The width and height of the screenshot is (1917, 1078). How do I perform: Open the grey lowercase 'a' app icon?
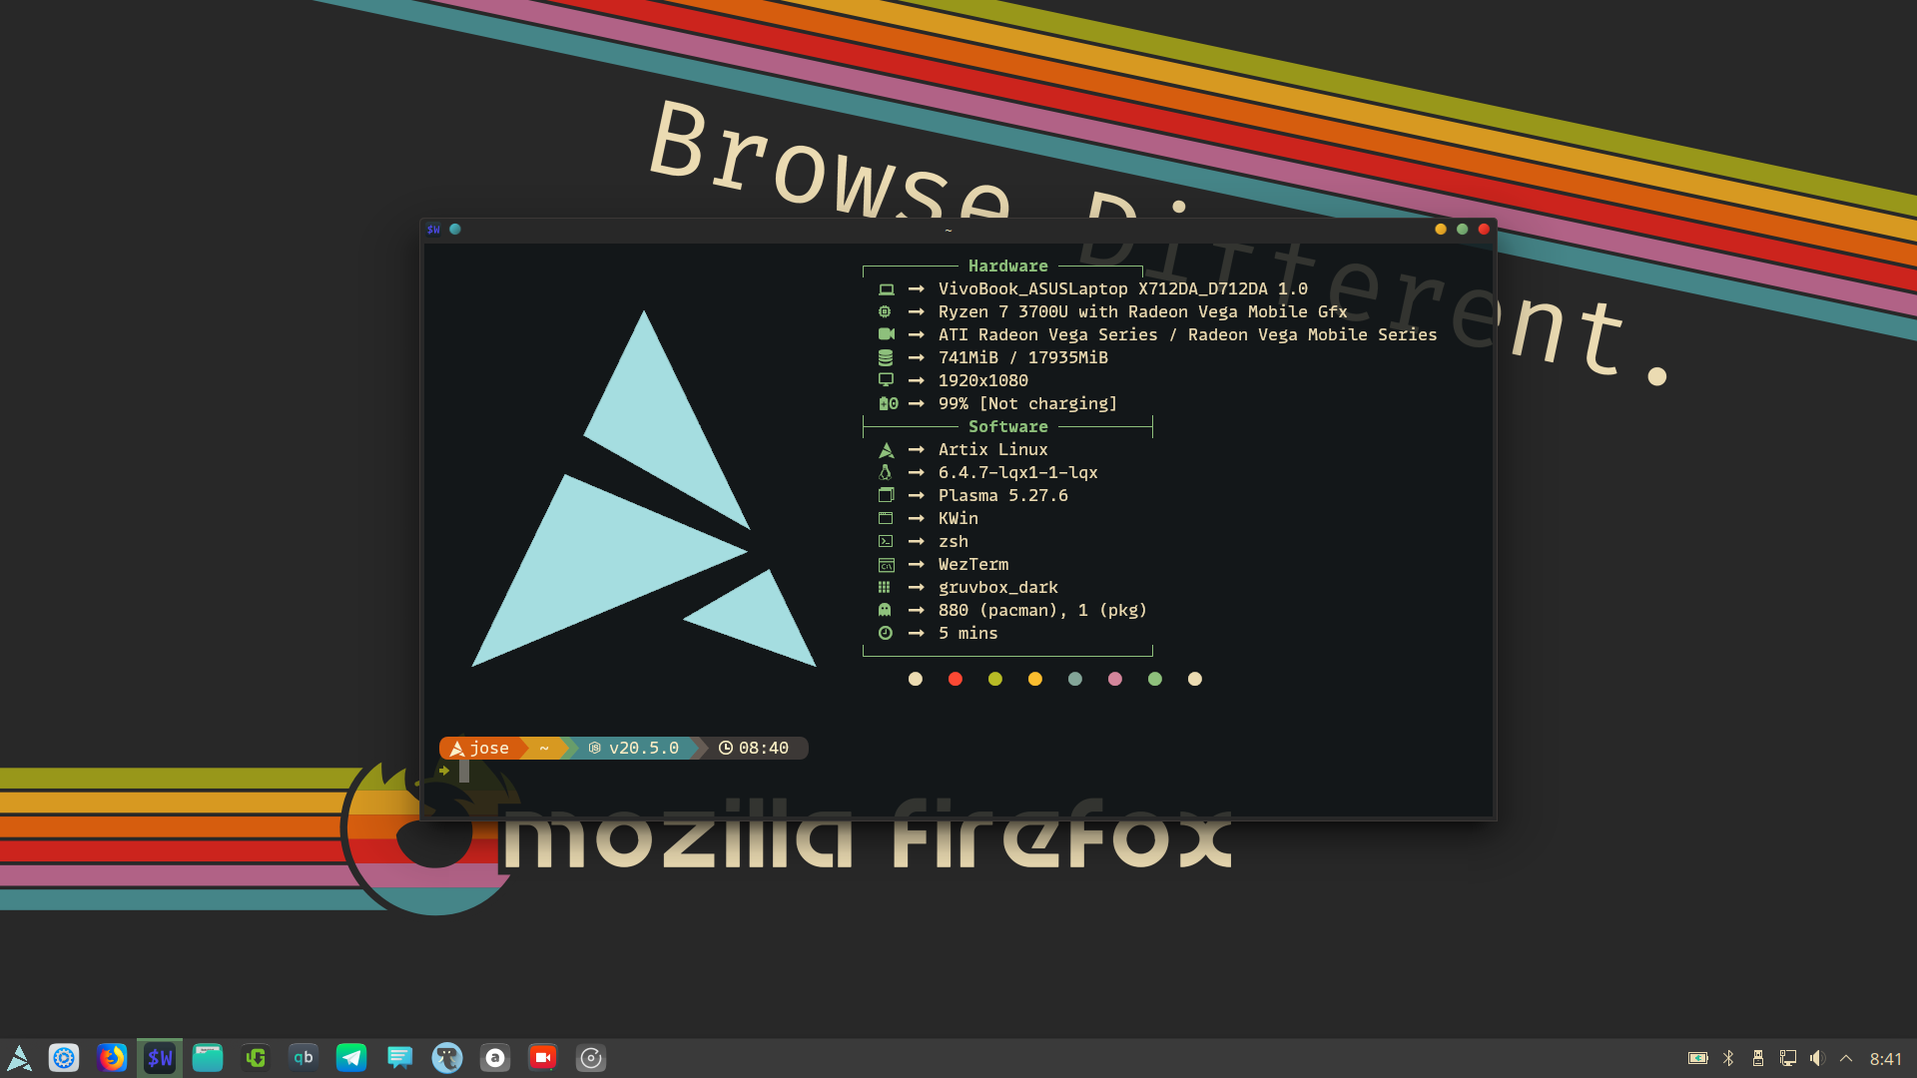pos(495,1058)
